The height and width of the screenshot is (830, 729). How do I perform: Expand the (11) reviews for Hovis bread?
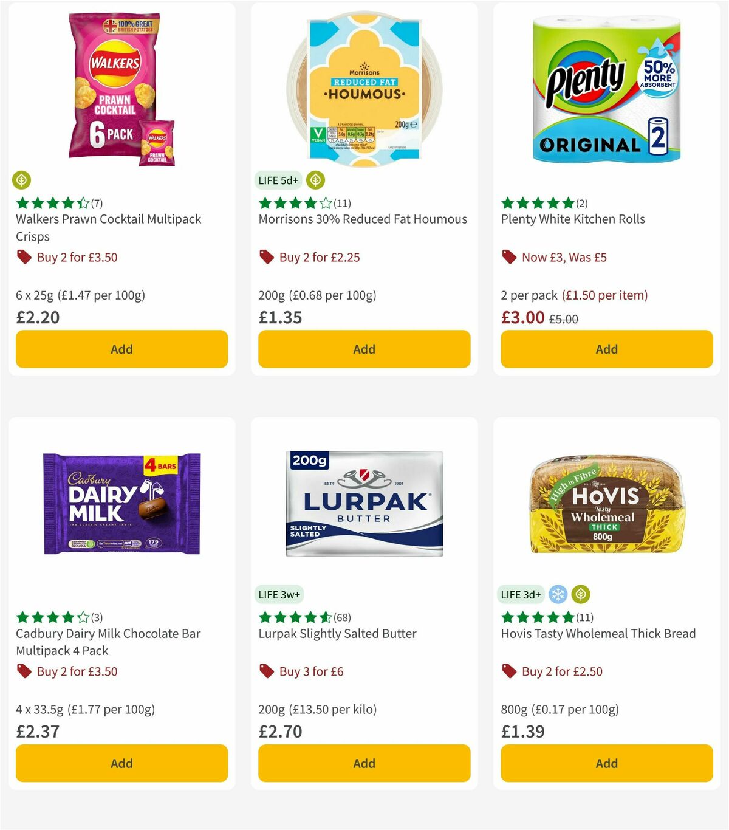coord(584,617)
